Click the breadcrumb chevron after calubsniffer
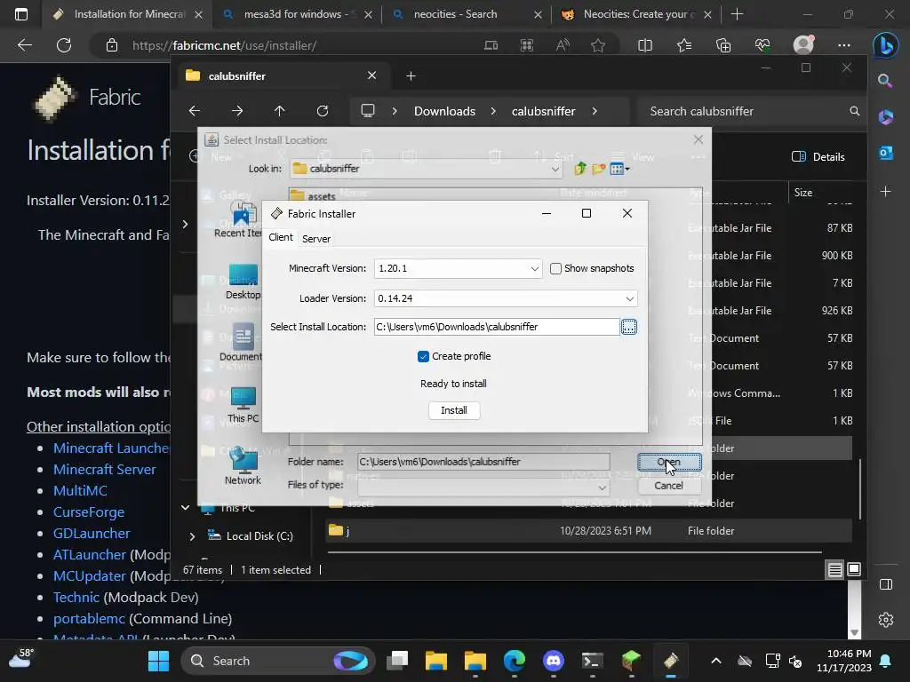The width and height of the screenshot is (910, 682). point(595,111)
